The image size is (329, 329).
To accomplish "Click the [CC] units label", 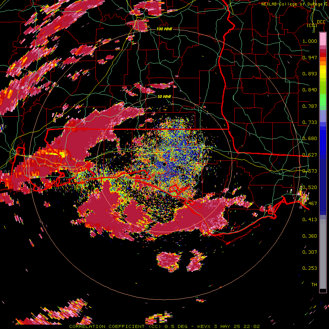I will (312, 25).
